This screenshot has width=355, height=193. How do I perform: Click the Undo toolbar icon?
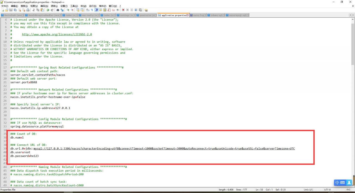(x=48, y=10)
